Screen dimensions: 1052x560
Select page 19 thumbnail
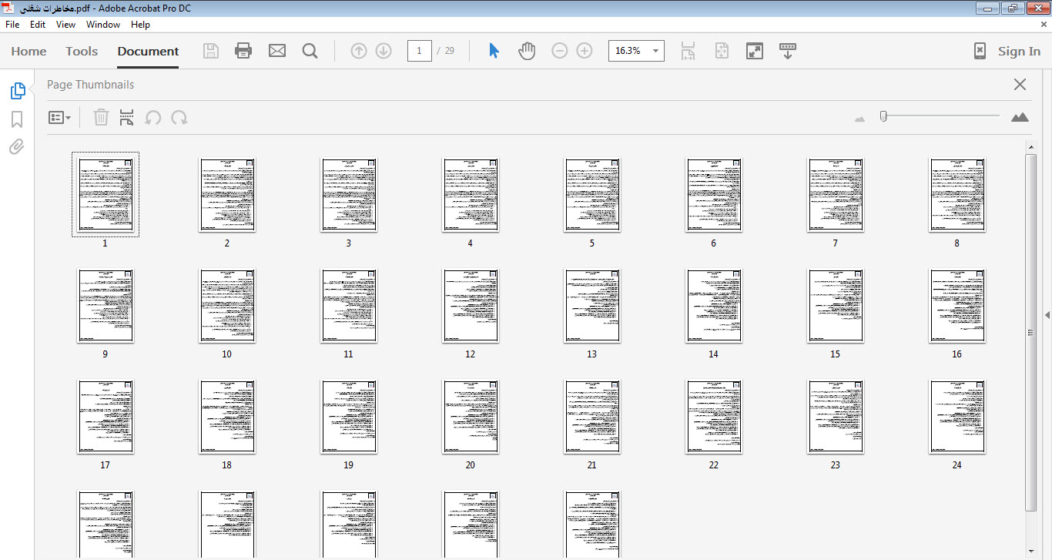[x=349, y=417]
